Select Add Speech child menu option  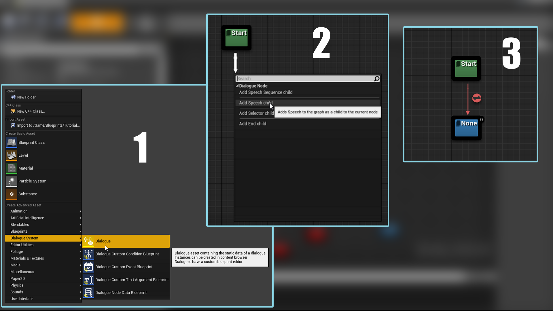pos(255,103)
